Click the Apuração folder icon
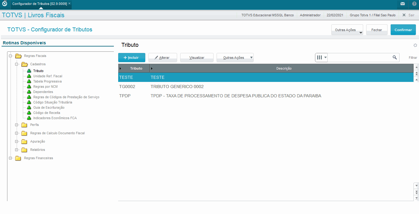 pos(24,142)
